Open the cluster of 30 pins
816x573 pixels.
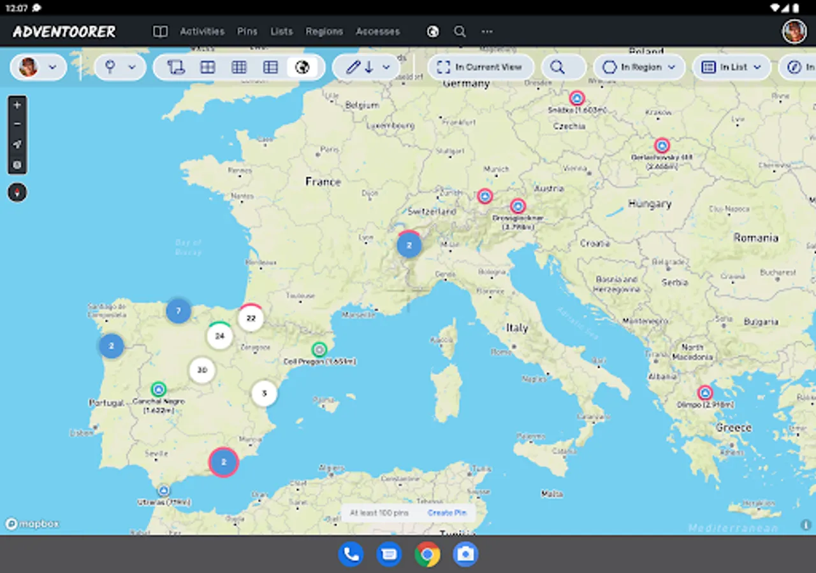[x=202, y=370]
